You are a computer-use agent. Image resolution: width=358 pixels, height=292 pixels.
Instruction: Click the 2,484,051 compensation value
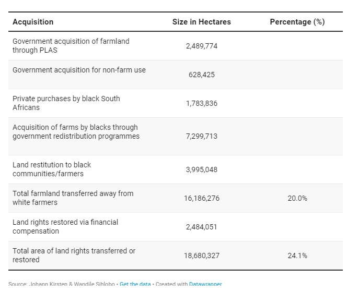[x=201, y=227]
